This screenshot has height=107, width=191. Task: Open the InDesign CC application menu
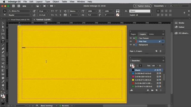pyautogui.click(x=14, y=1)
